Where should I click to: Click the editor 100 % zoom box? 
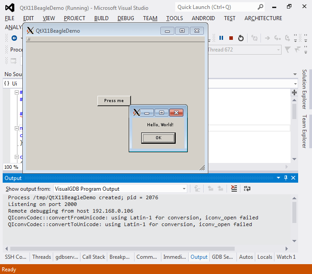coord(13,167)
